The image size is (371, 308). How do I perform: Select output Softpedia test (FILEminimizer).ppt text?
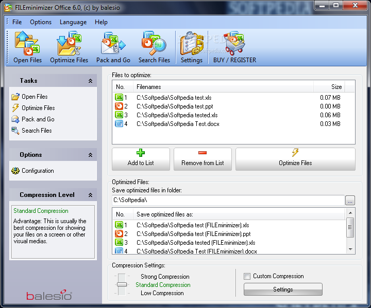[194, 234]
